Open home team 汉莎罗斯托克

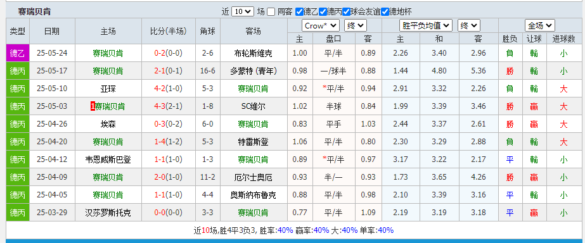coord(108,213)
